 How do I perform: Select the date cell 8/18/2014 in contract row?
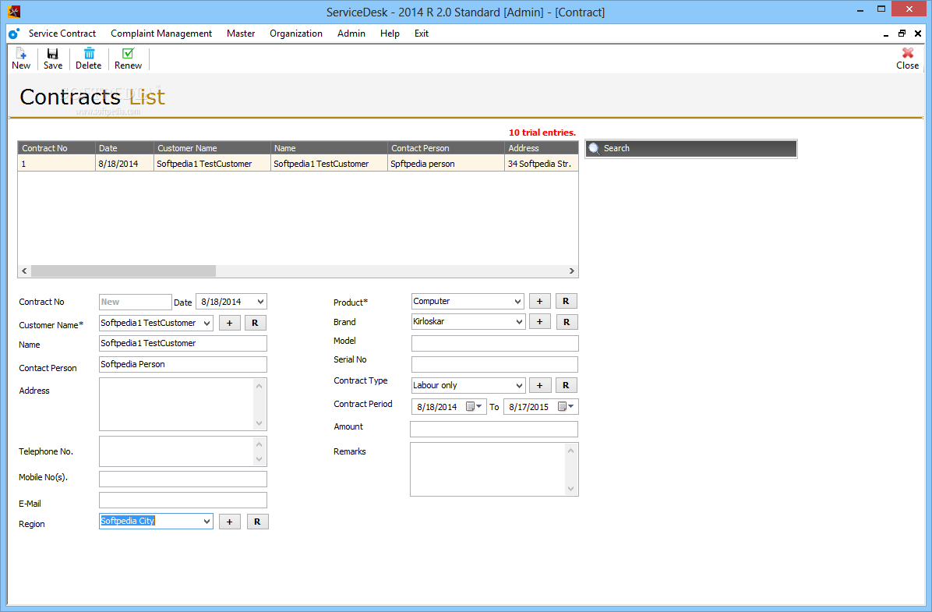(x=124, y=164)
